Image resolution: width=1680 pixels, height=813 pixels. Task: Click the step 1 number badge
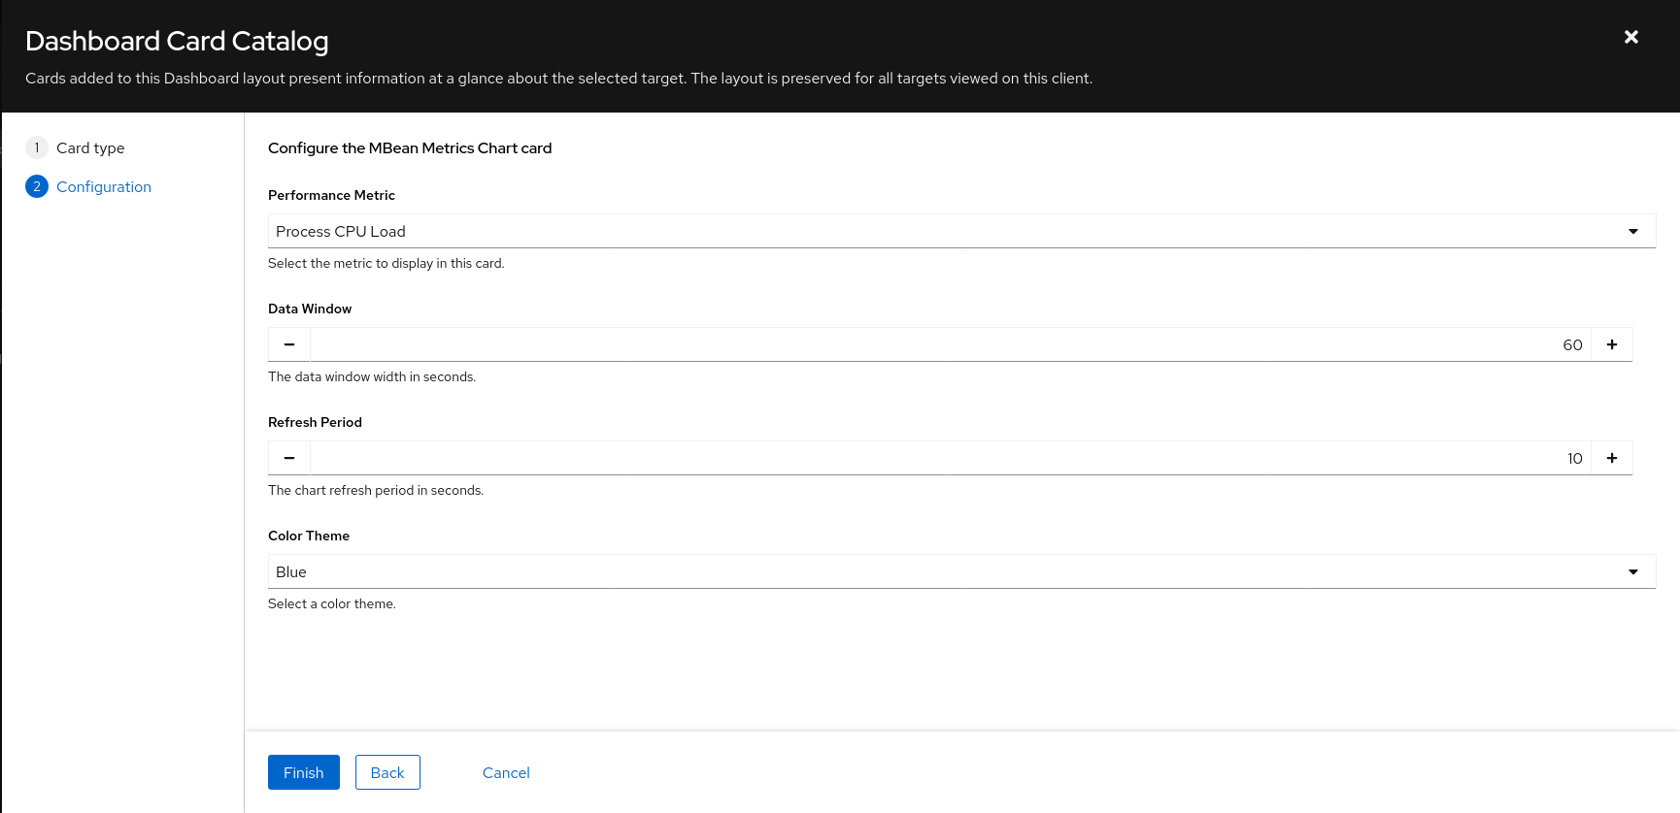(x=37, y=147)
